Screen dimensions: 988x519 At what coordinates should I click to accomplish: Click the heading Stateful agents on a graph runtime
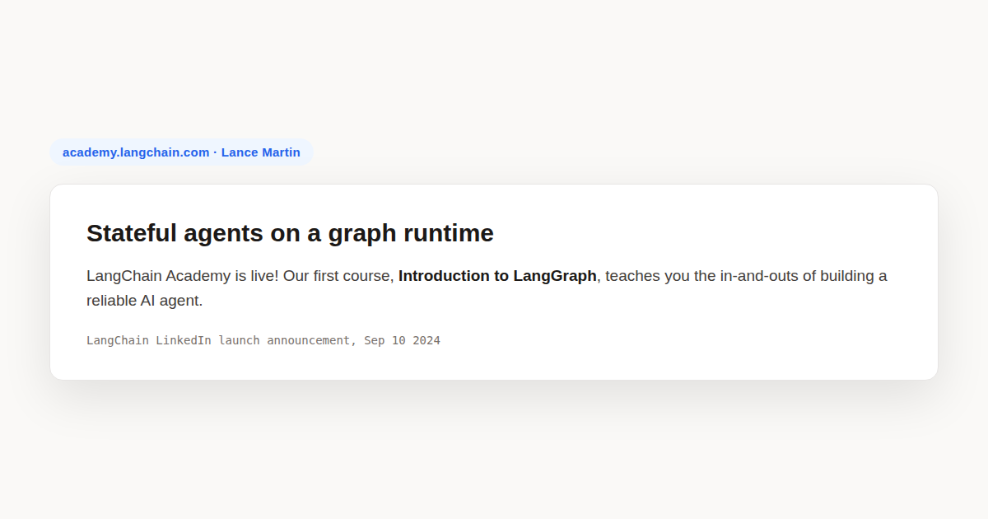[x=290, y=233]
